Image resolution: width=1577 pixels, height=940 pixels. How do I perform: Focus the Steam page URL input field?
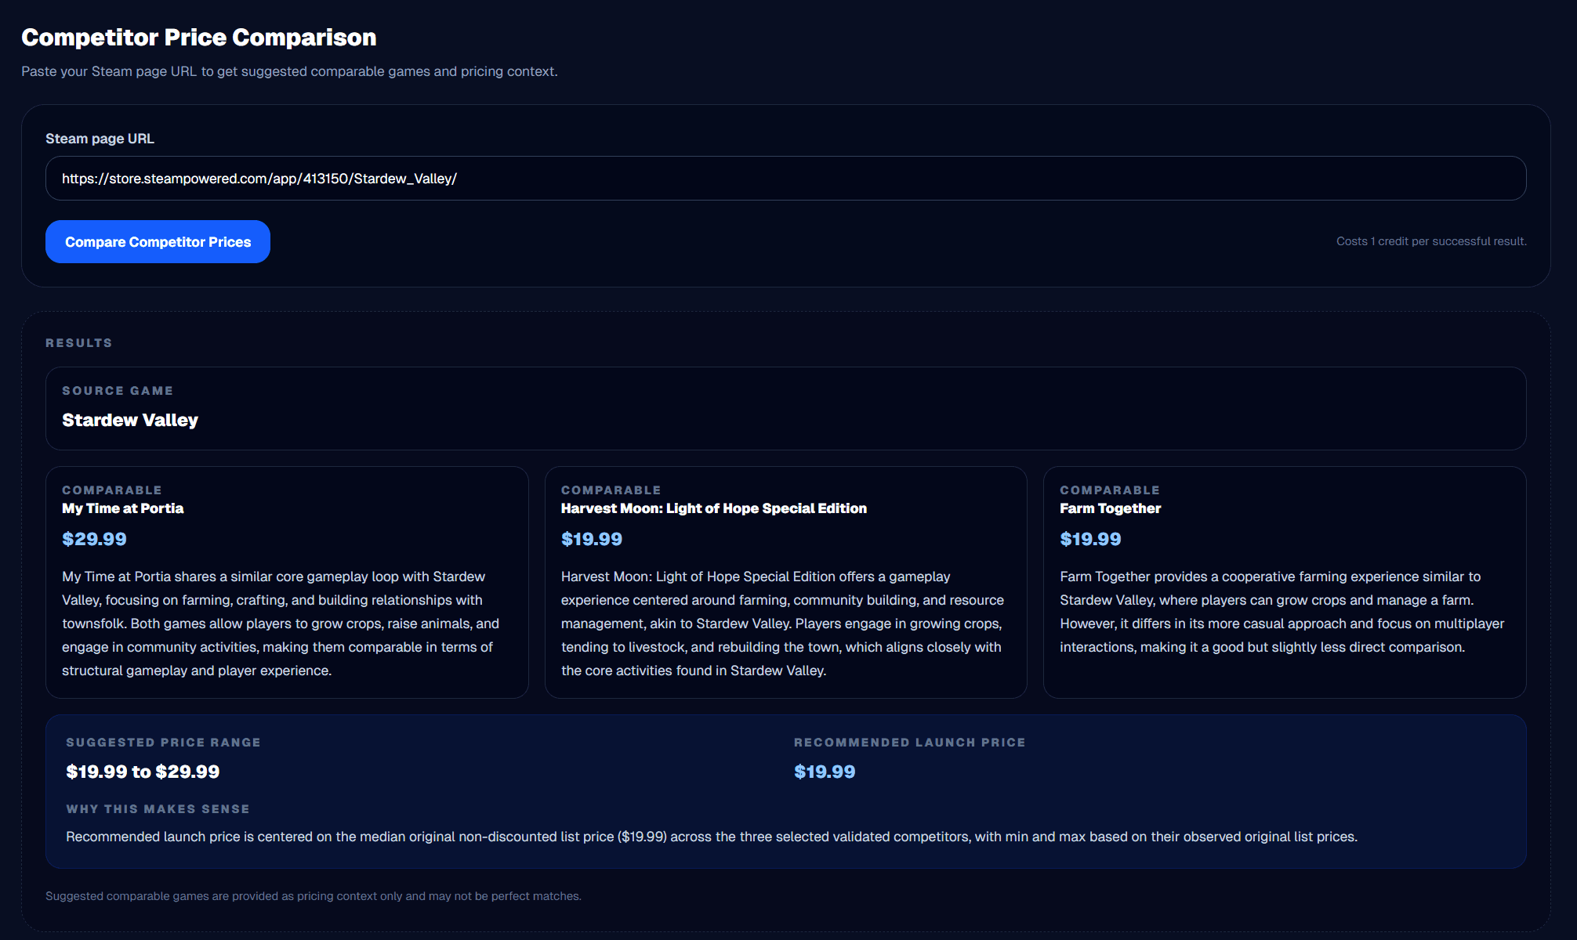pyautogui.click(x=785, y=179)
